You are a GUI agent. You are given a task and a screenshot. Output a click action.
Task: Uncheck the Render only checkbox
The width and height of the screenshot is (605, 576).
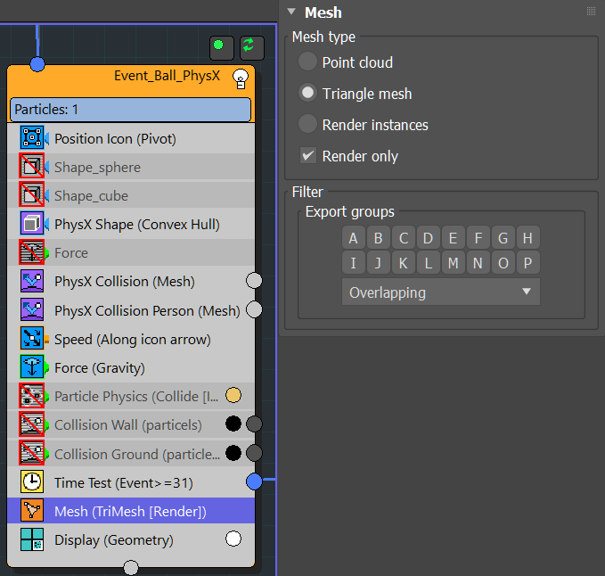[x=307, y=156]
